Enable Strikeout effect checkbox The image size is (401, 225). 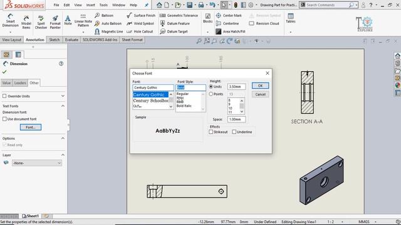[211, 132]
